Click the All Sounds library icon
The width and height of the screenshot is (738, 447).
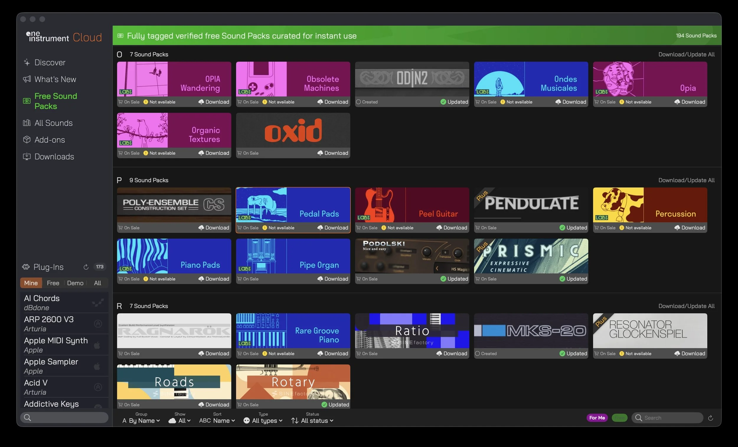coord(27,123)
